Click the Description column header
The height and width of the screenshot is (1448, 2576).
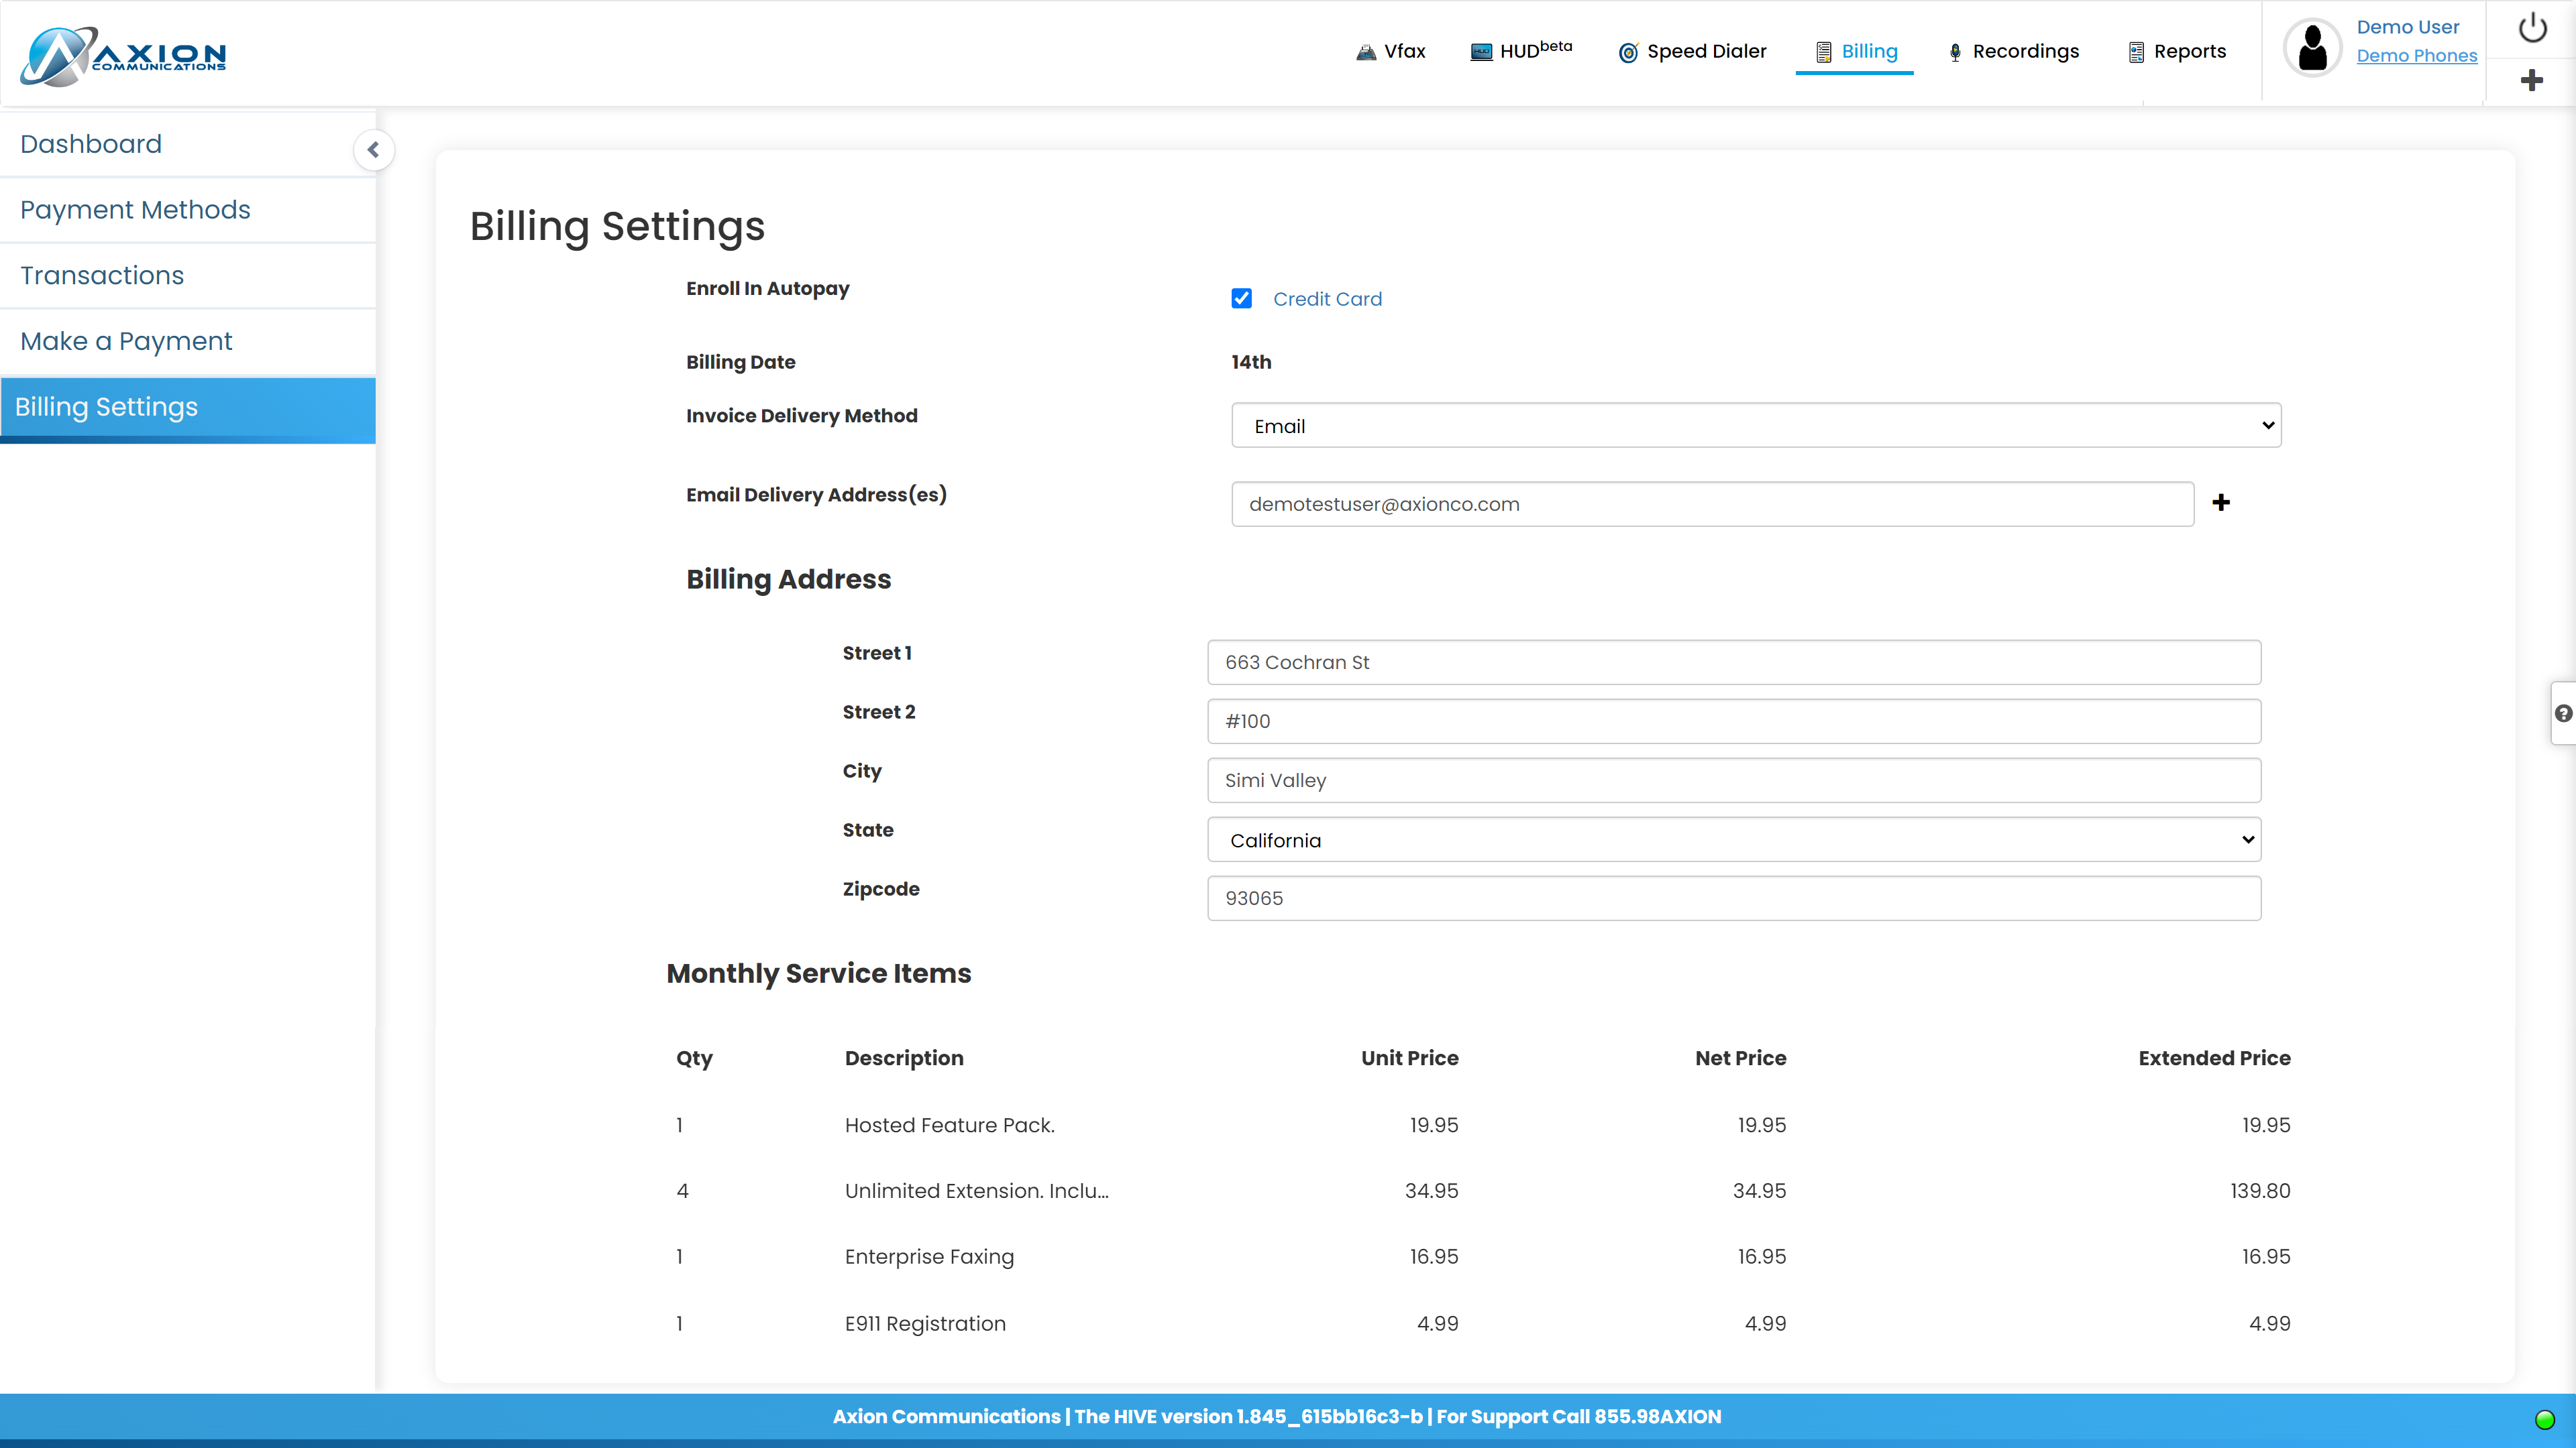[x=904, y=1059]
